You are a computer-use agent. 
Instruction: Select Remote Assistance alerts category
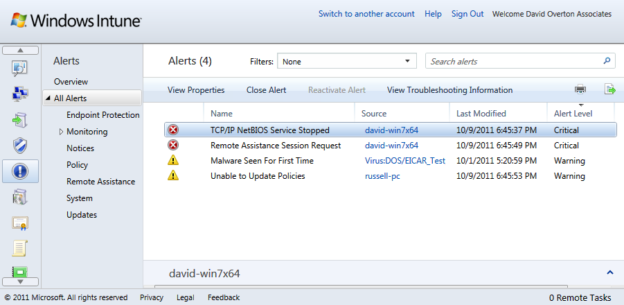pos(100,182)
